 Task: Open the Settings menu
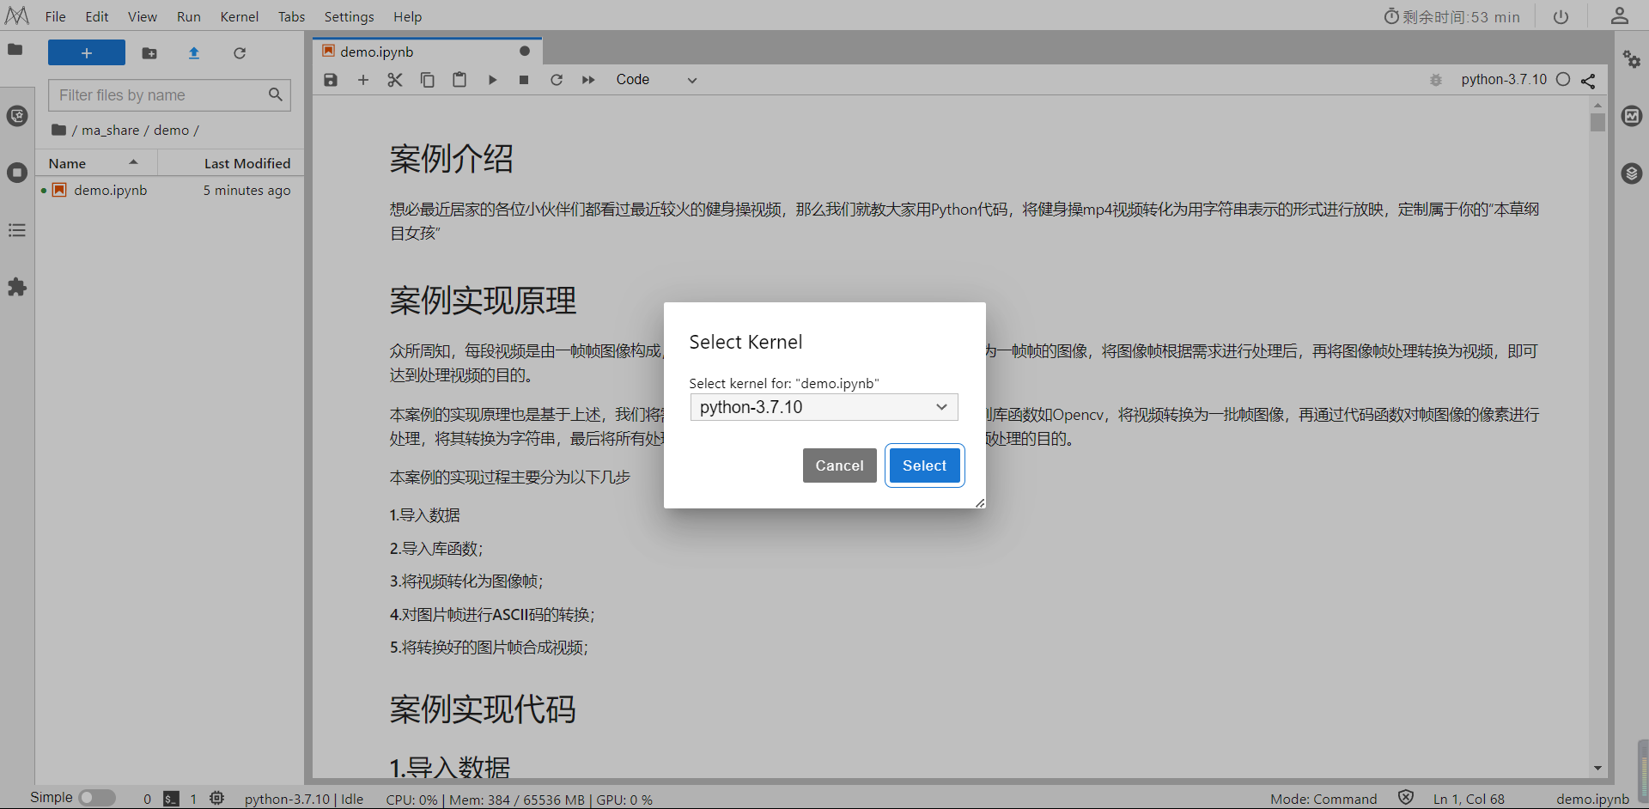click(350, 16)
